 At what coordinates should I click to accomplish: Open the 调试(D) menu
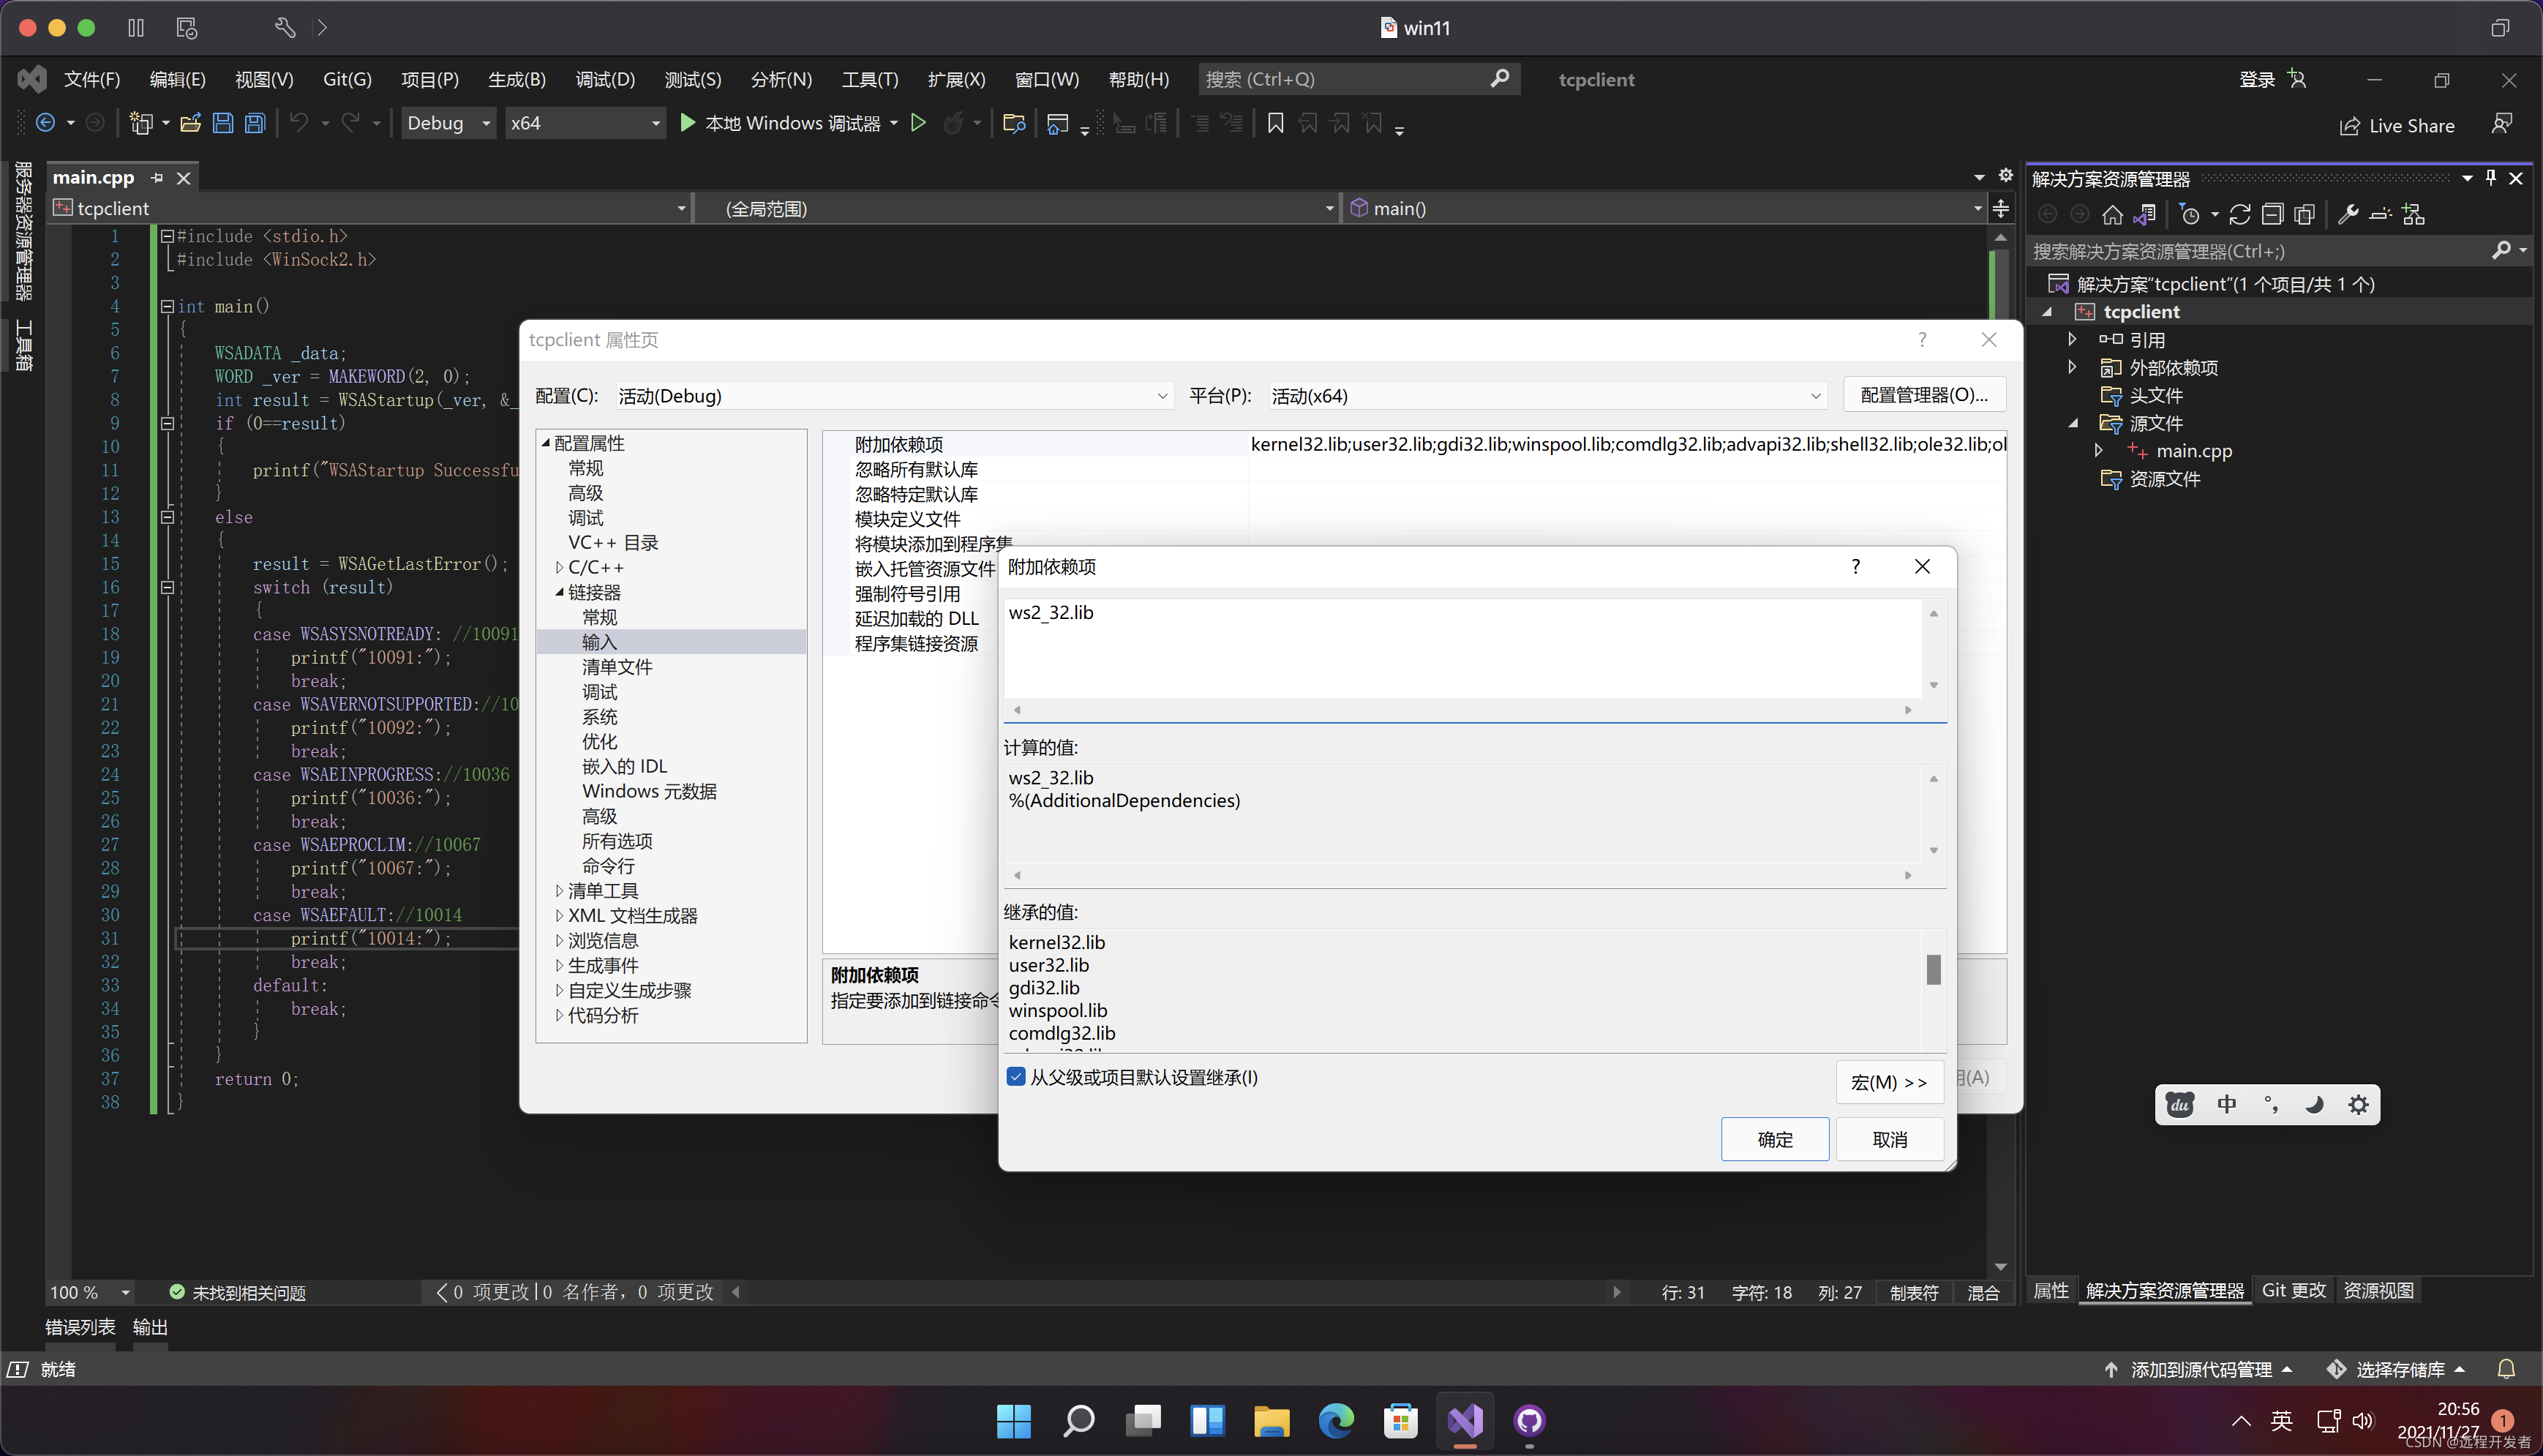605,79
